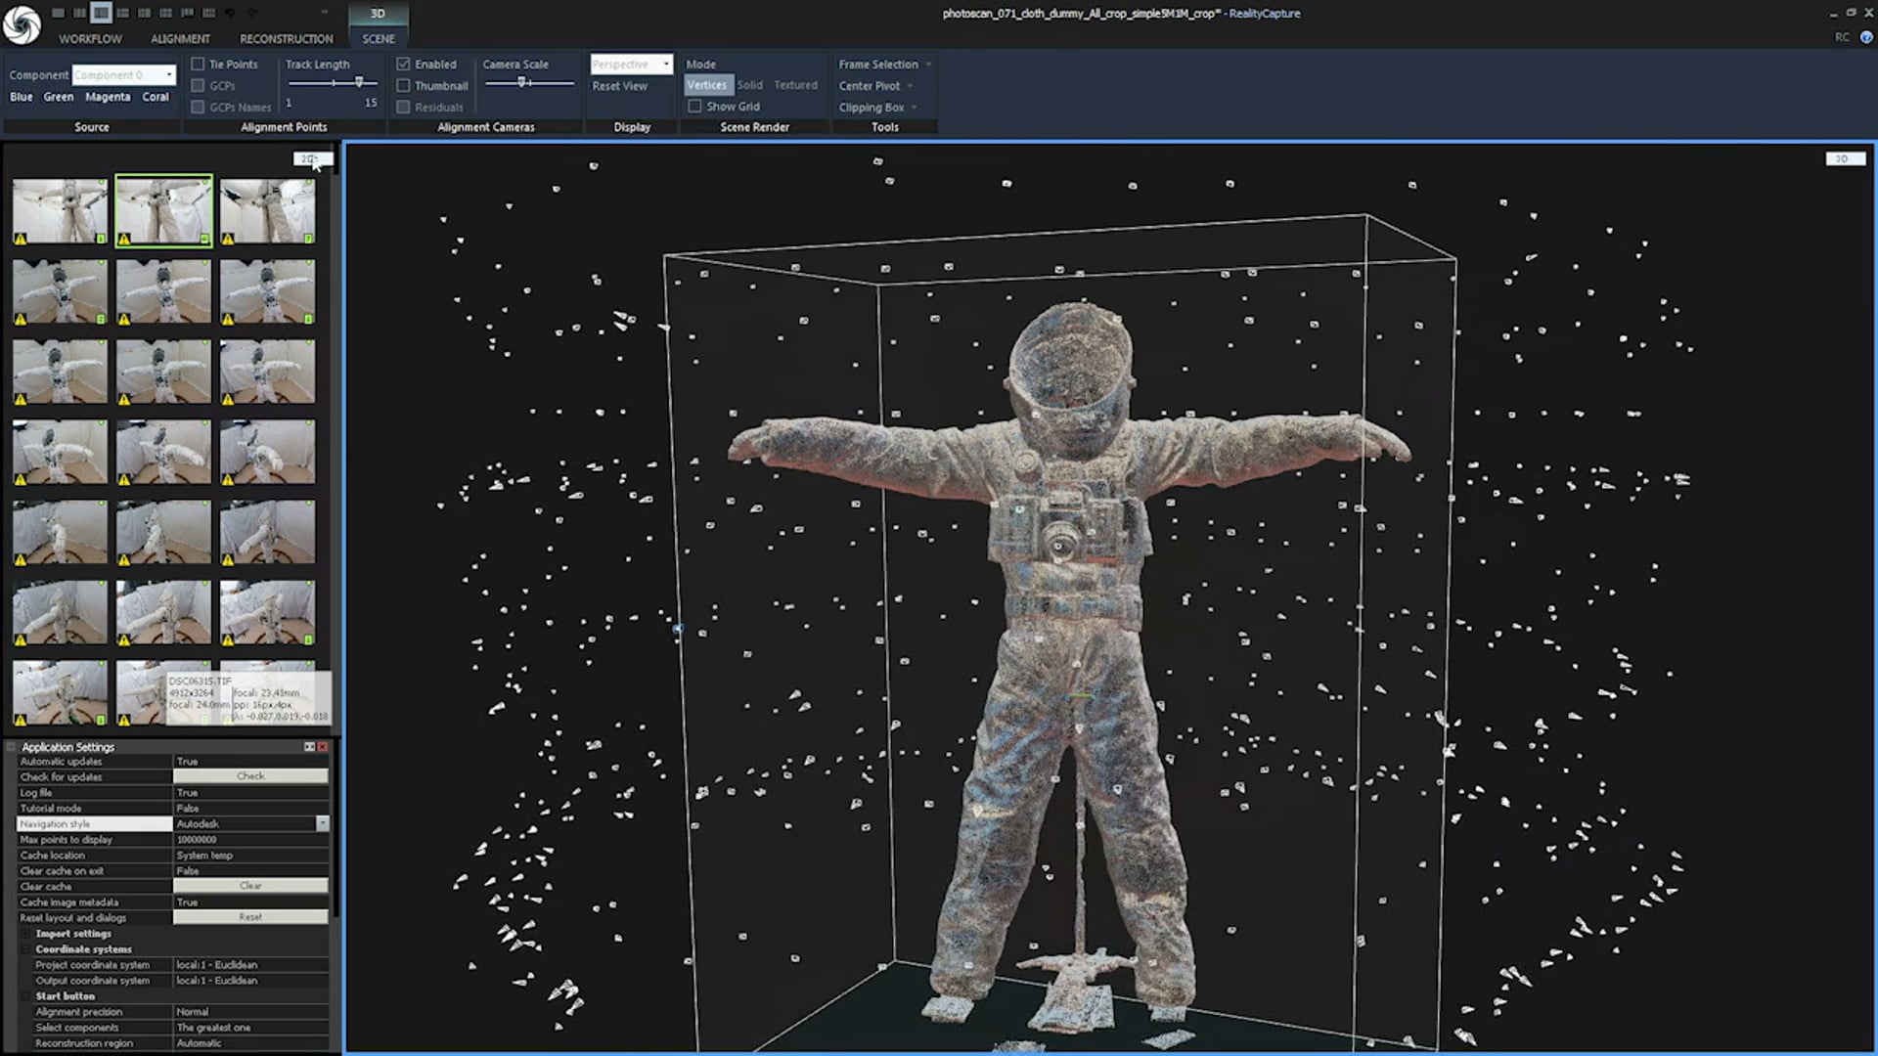1878x1056 pixels.
Task: Select the two-column layout icon
Action: 79,13
